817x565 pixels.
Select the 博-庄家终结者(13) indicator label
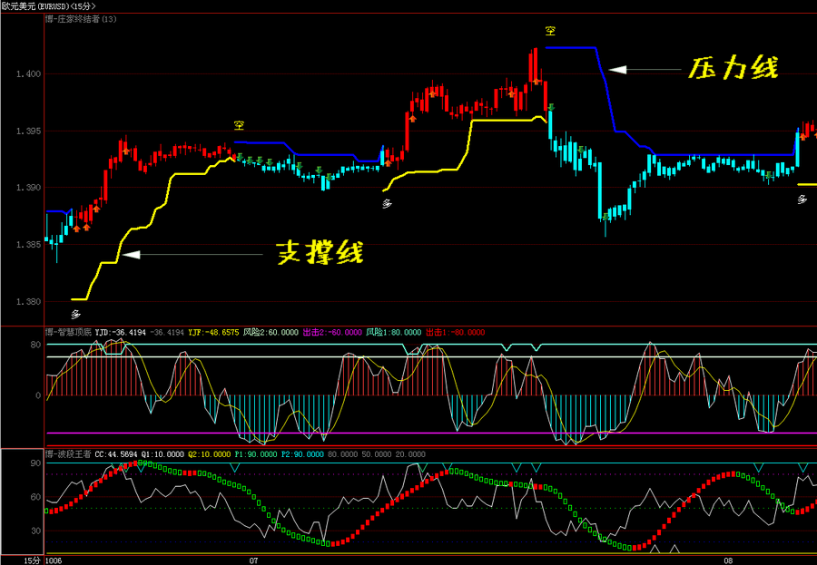(82, 19)
